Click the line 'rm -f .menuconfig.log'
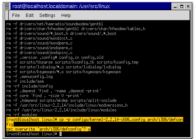Screen dimensions: 196x139 click(x=29, y=76)
